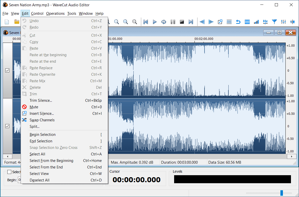This screenshot has height=197, width=299.
Task: Uncheck the bottom channel checkbox
Action: click(x=7, y=126)
